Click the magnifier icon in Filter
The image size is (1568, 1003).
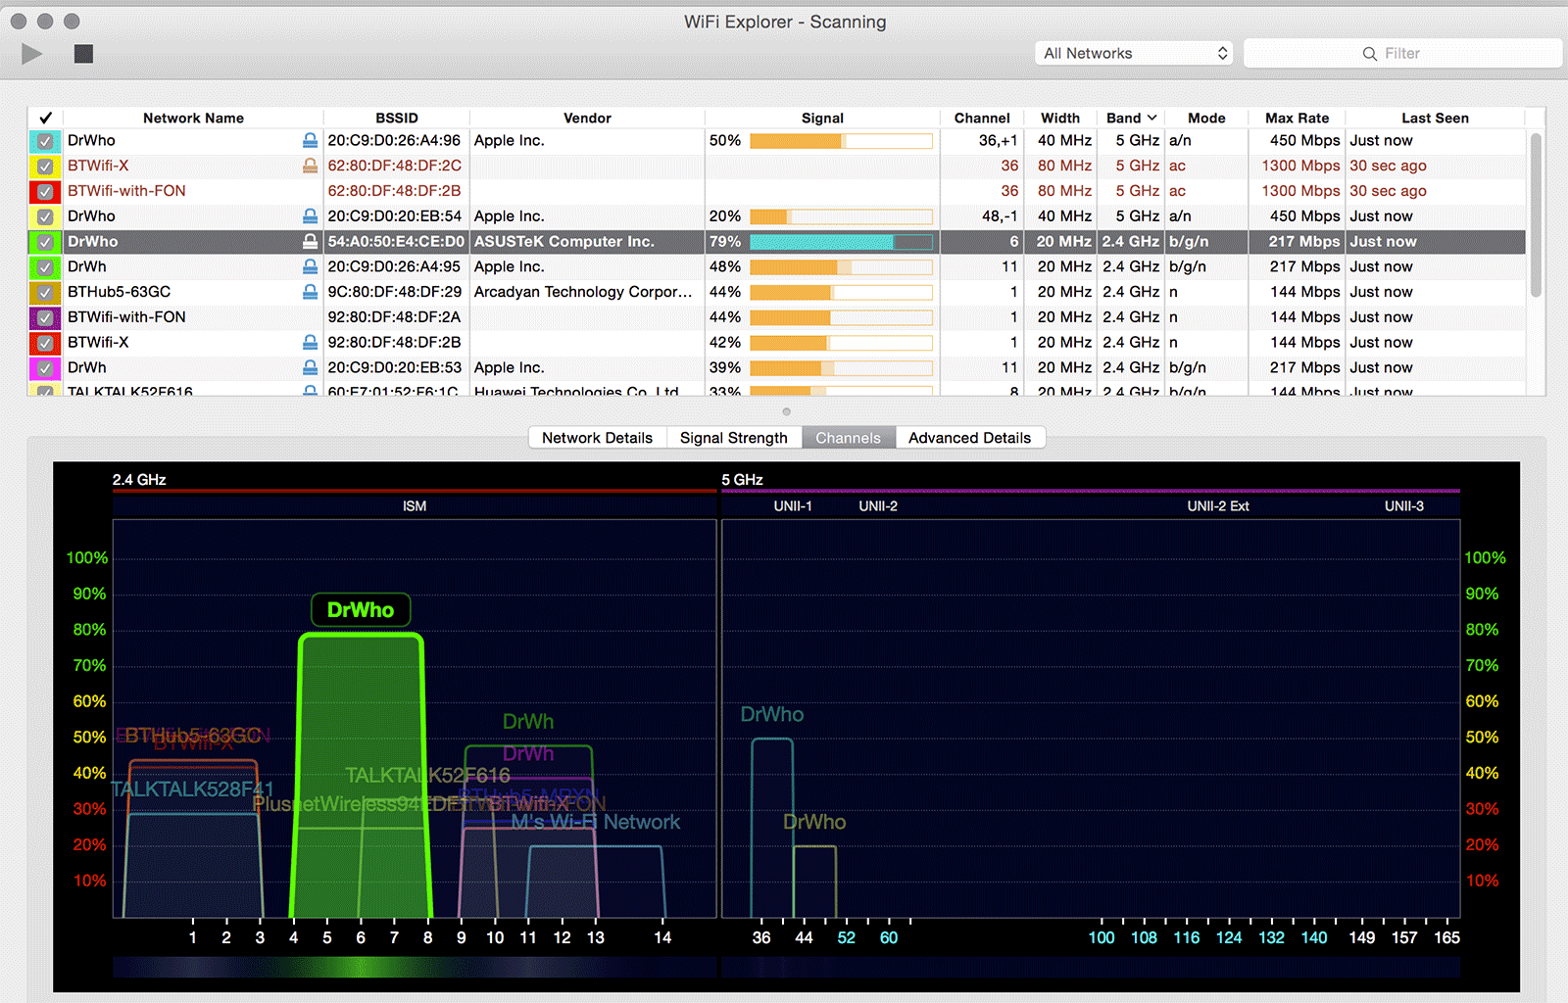1369,54
